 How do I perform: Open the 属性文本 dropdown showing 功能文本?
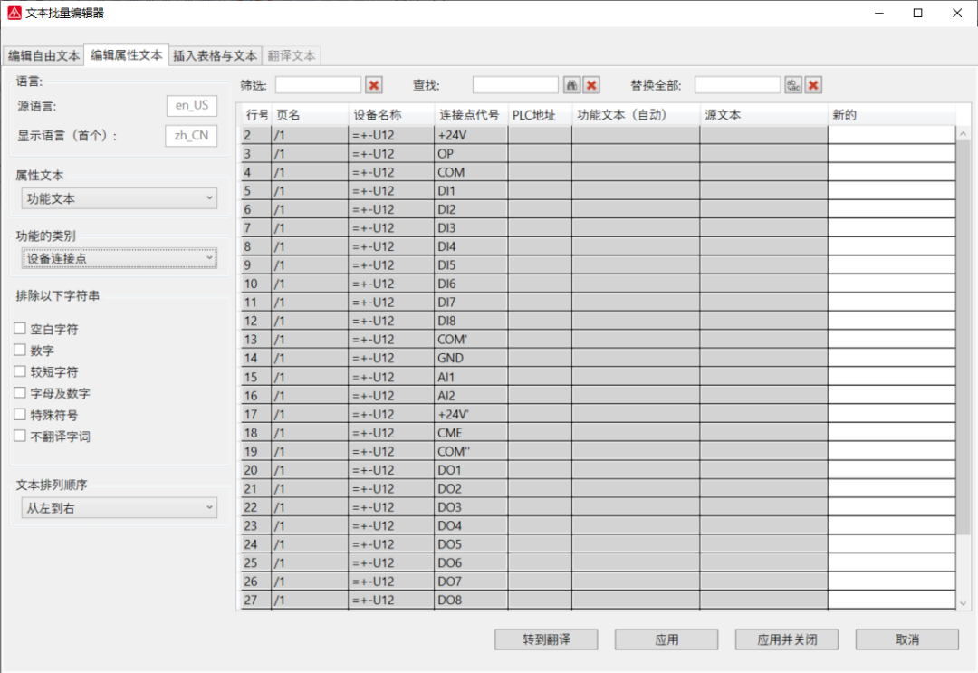(x=120, y=198)
